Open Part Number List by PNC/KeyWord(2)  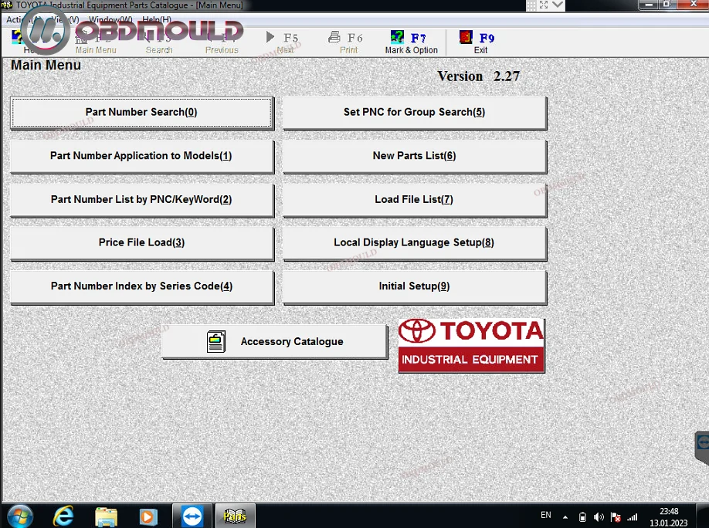click(142, 200)
